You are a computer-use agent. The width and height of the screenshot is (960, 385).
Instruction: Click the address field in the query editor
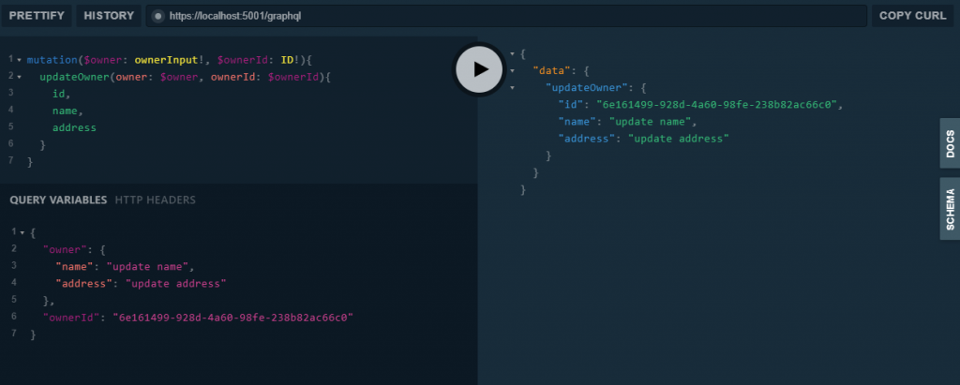click(74, 127)
